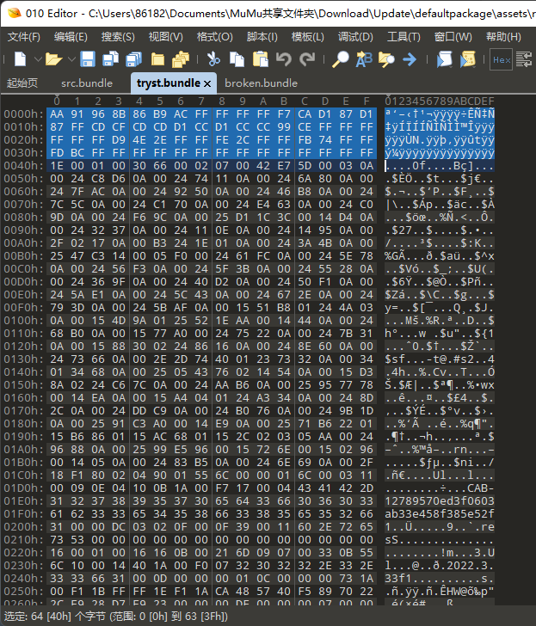The image size is (536, 626).
Task: Cut selection with the scissors icon
Action: click(x=213, y=59)
